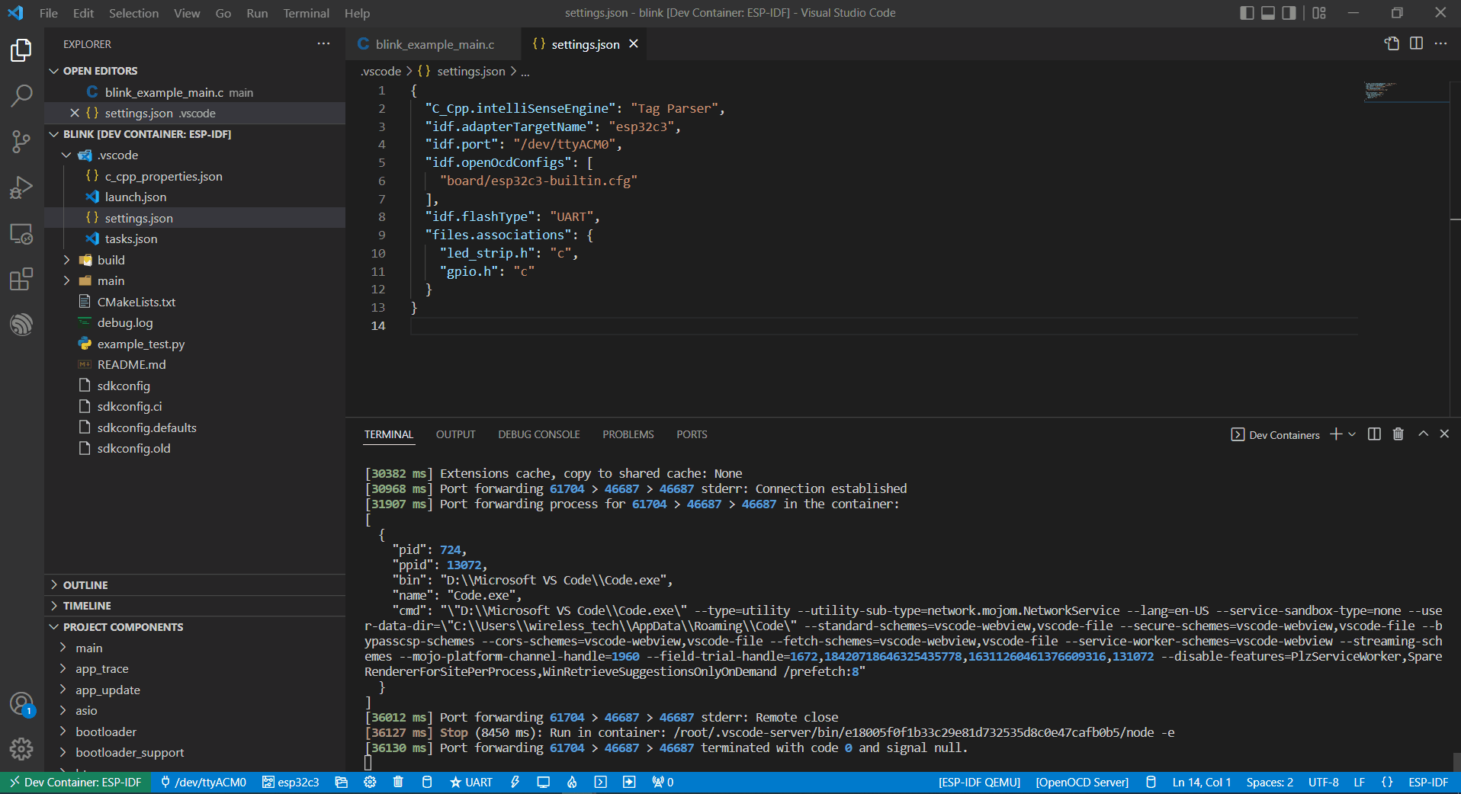Open the Run and Debug view
The image size is (1461, 794).
pos(21,187)
